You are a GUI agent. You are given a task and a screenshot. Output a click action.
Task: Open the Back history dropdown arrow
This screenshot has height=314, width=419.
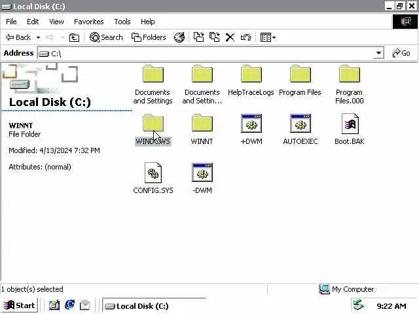click(x=38, y=37)
